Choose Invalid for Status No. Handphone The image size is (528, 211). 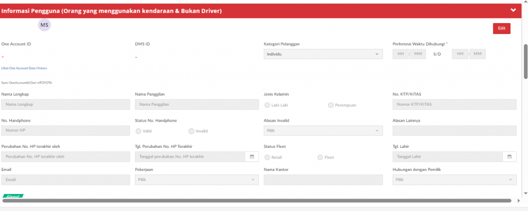[x=192, y=131]
